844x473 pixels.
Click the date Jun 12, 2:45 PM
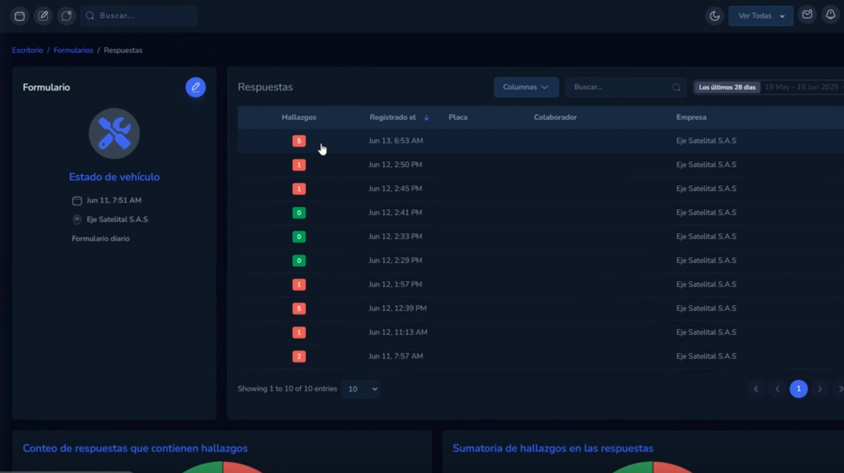(x=395, y=188)
